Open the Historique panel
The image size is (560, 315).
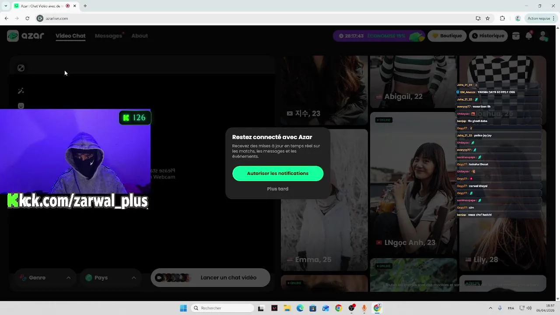(x=488, y=36)
